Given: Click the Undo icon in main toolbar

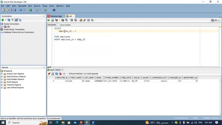Looking at the screenshot, I should click(21, 10).
